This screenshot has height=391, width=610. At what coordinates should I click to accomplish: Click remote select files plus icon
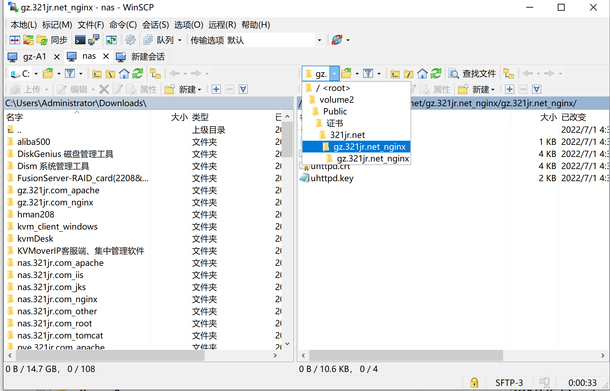[510, 90]
